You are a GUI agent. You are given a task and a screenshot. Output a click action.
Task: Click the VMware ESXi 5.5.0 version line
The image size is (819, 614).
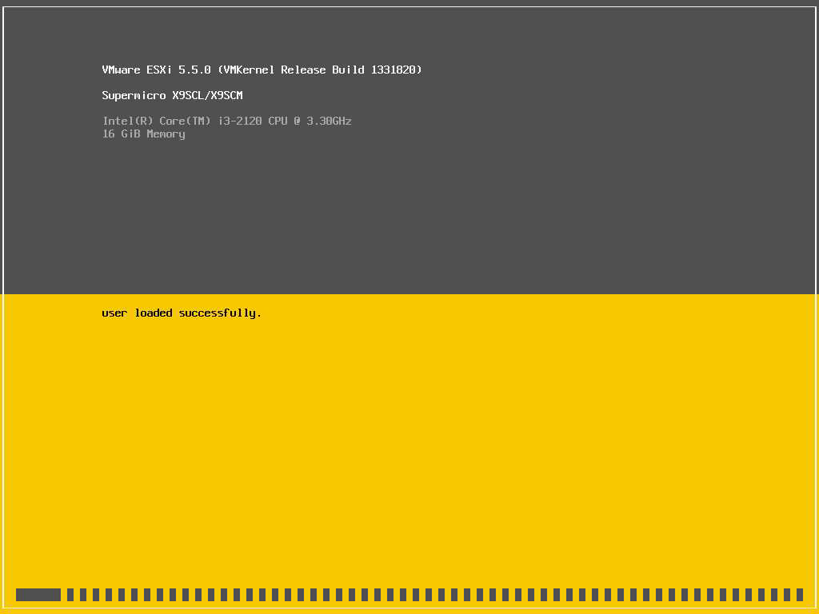tap(262, 70)
